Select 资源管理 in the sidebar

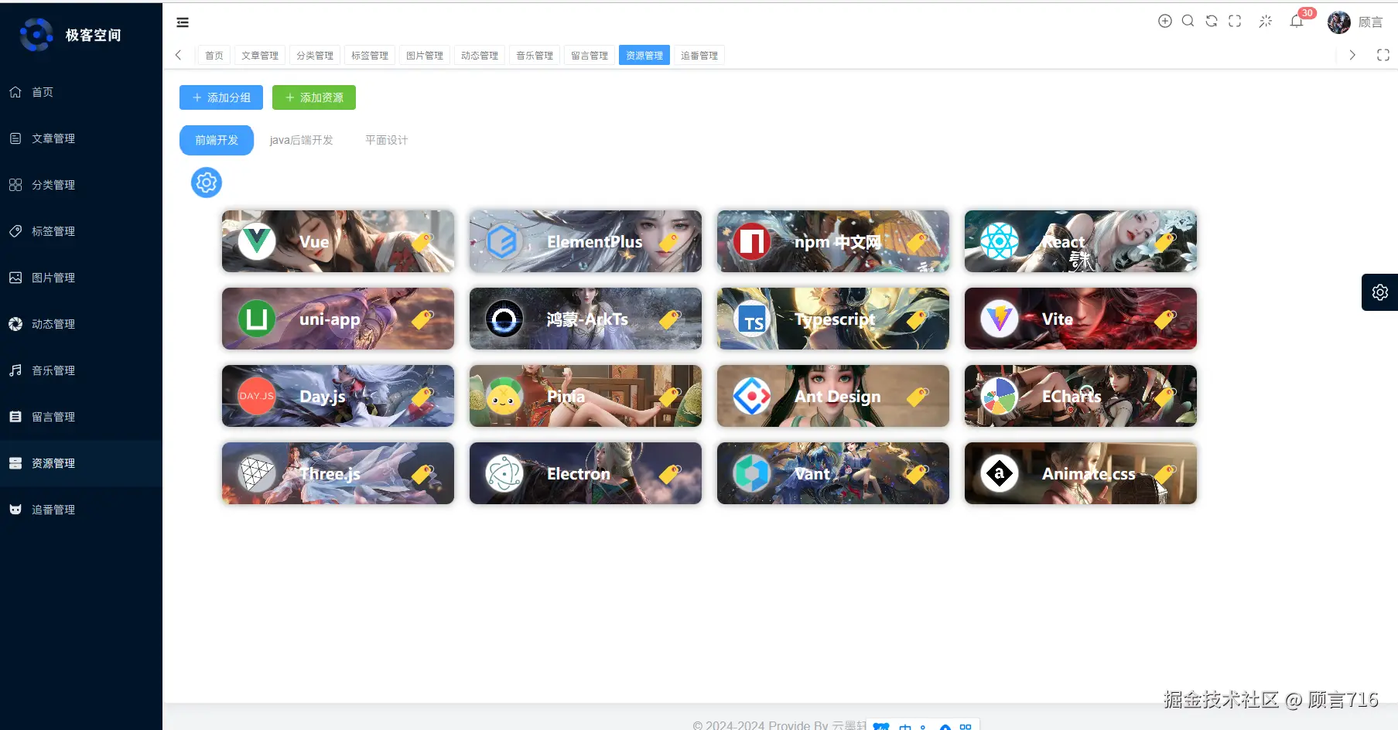point(81,463)
